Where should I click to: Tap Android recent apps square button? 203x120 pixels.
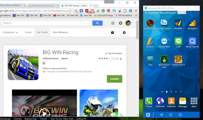click(x=180, y=115)
